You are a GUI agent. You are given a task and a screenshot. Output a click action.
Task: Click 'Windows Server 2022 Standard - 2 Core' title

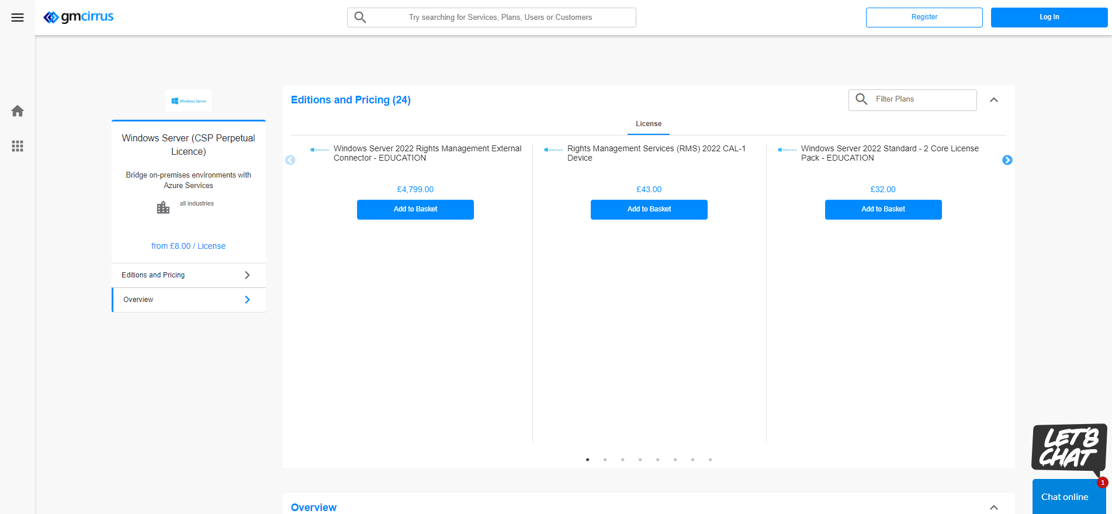(890, 153)
